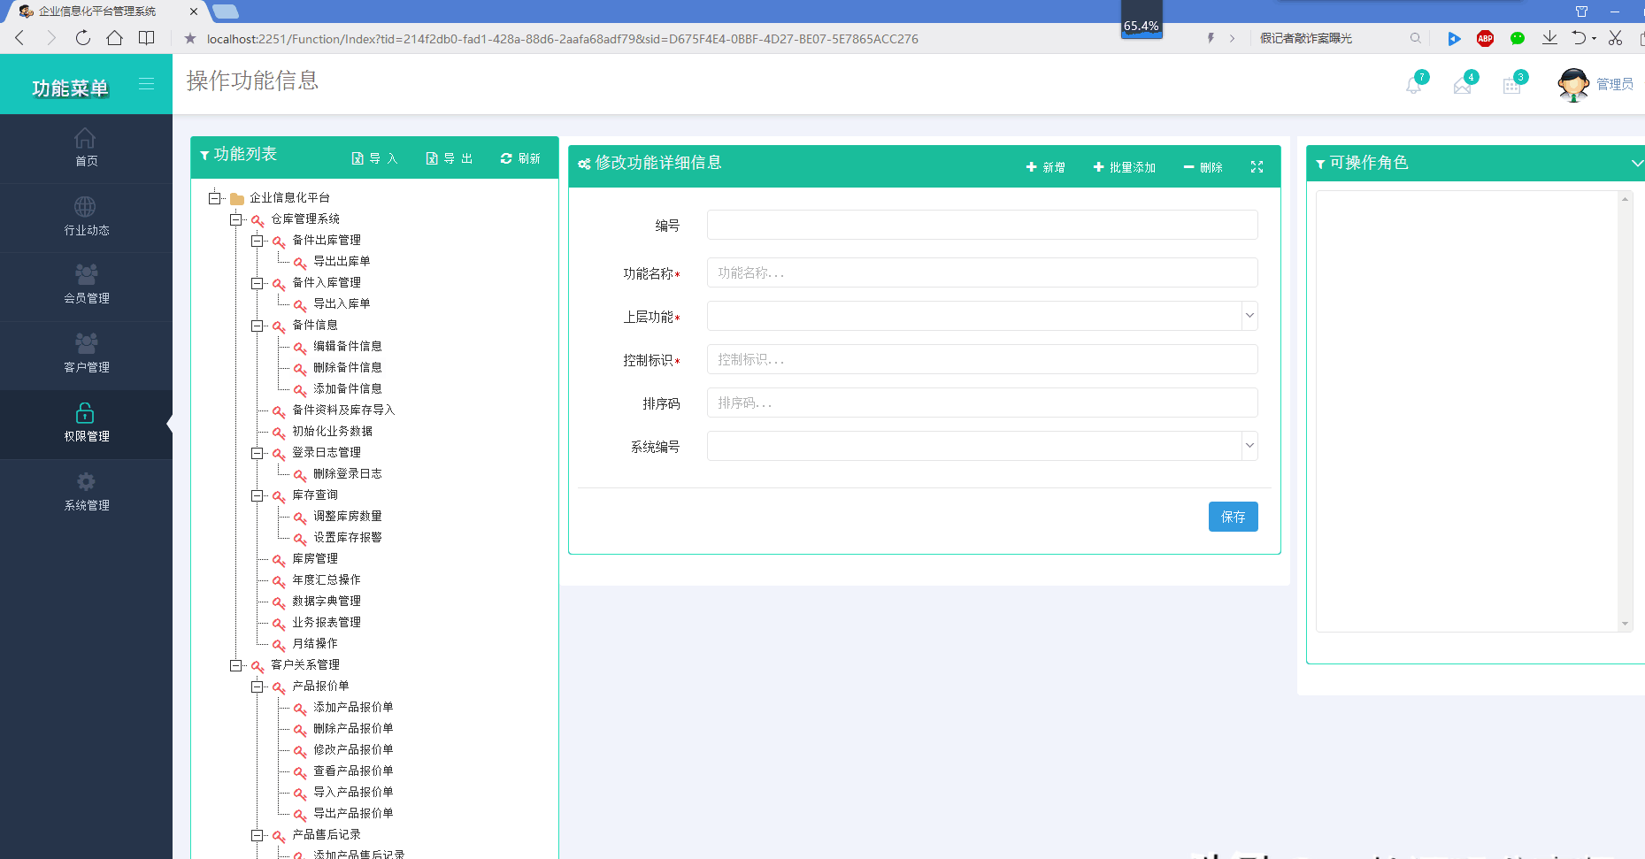Open the calendar icon in header
This screenshot has width=1645, height=859.
pyautogui.click(x=1512, y=85)
